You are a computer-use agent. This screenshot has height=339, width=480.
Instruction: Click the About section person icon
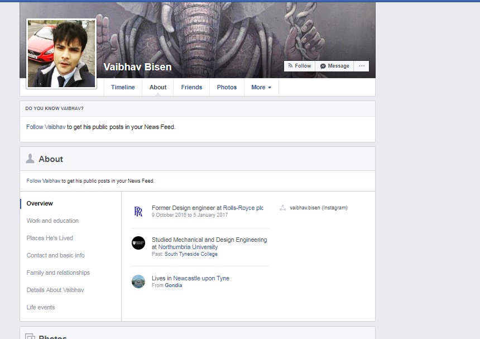point(30,159)
